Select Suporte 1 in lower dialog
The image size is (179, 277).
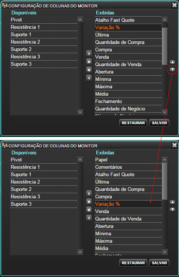click(44, 175)
